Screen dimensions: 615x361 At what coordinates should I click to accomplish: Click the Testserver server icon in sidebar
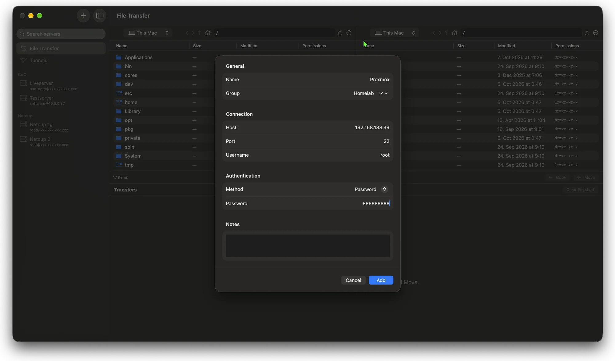23,98
